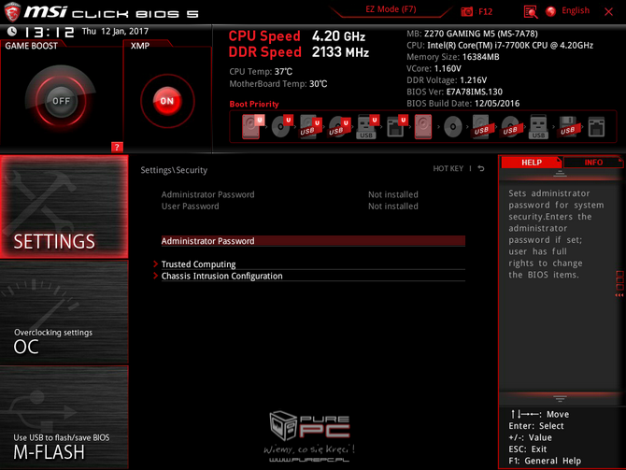Switch to the HELP tab

pyautogui.click(x=532, y=163)
